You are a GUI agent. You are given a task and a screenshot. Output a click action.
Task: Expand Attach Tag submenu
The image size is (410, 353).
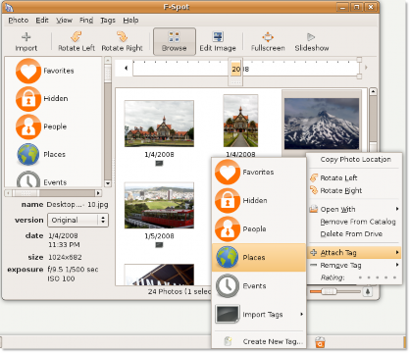point(354,253)
